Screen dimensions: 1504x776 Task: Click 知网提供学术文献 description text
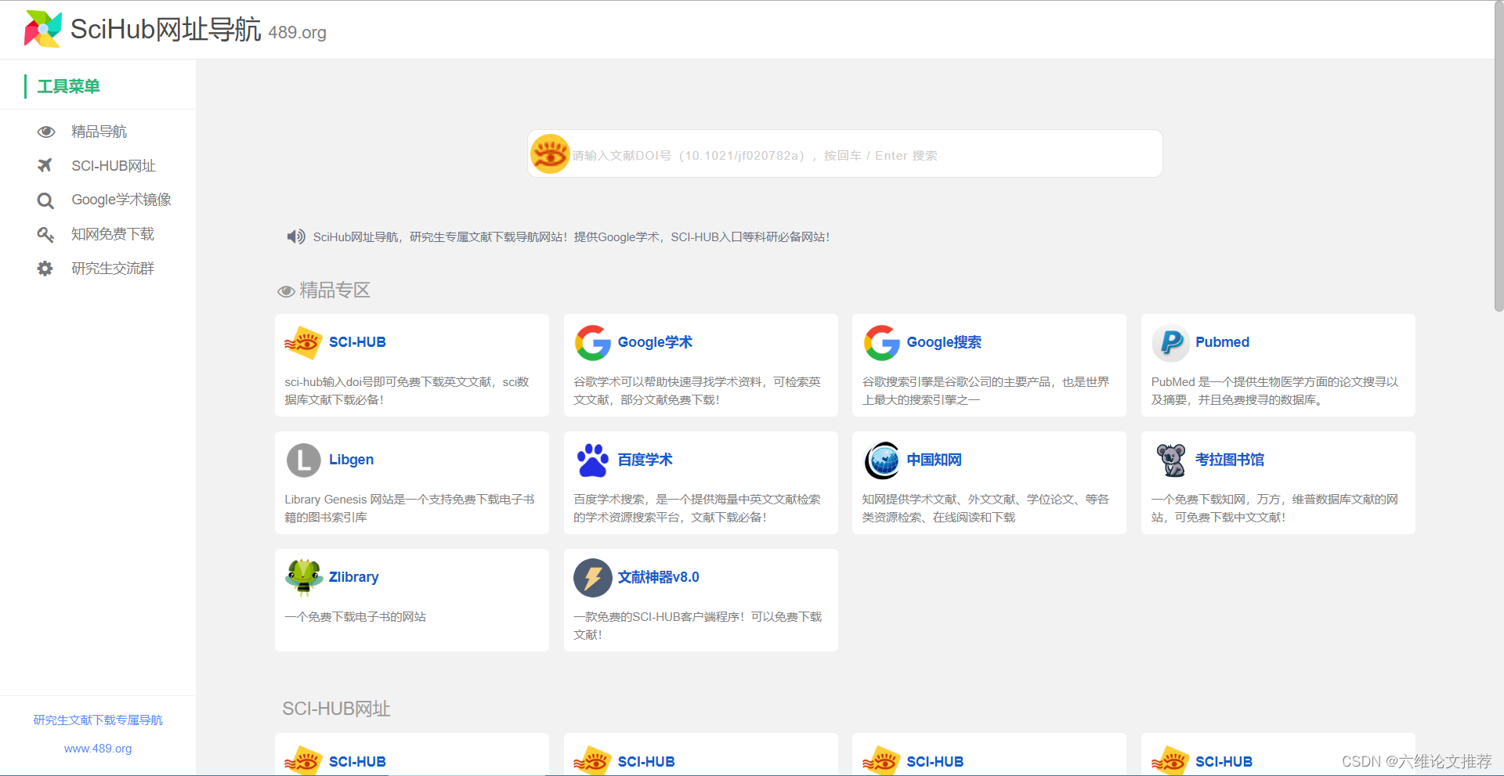pyautogui.click(x=985, y=508)
